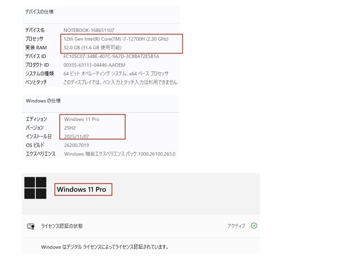Click the Windows 11 Pro title text

click(x=81, y=189)
